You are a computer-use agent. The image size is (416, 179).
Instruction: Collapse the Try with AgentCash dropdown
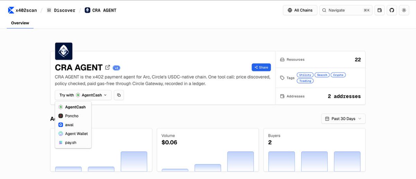point(83,95)
